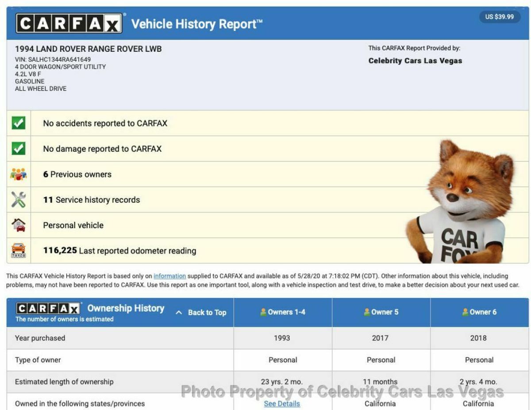Click Back to Top chevron arrow
Viewport: 531px width, 410px height.
pos(179,313)
